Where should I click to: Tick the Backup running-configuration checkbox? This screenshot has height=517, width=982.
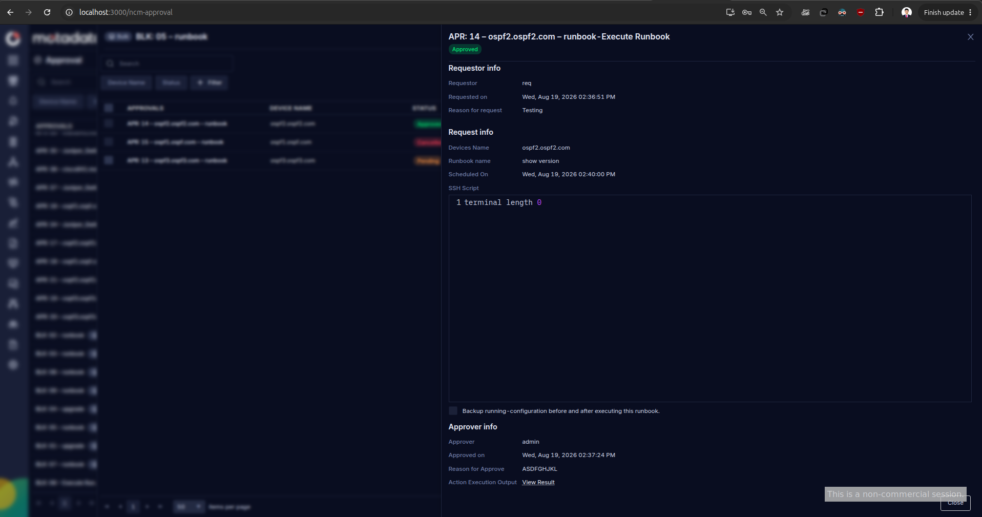pos(453,411)
